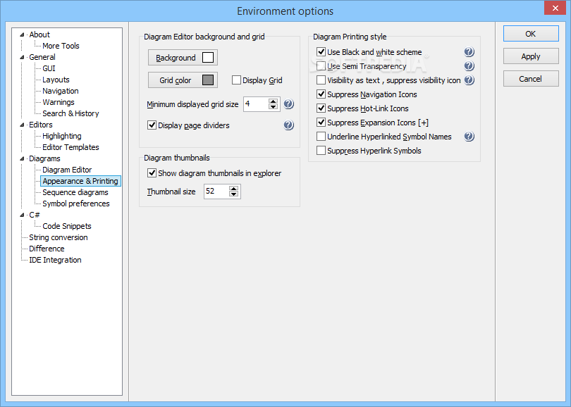Select Search & History in the tree

[70, 113]
